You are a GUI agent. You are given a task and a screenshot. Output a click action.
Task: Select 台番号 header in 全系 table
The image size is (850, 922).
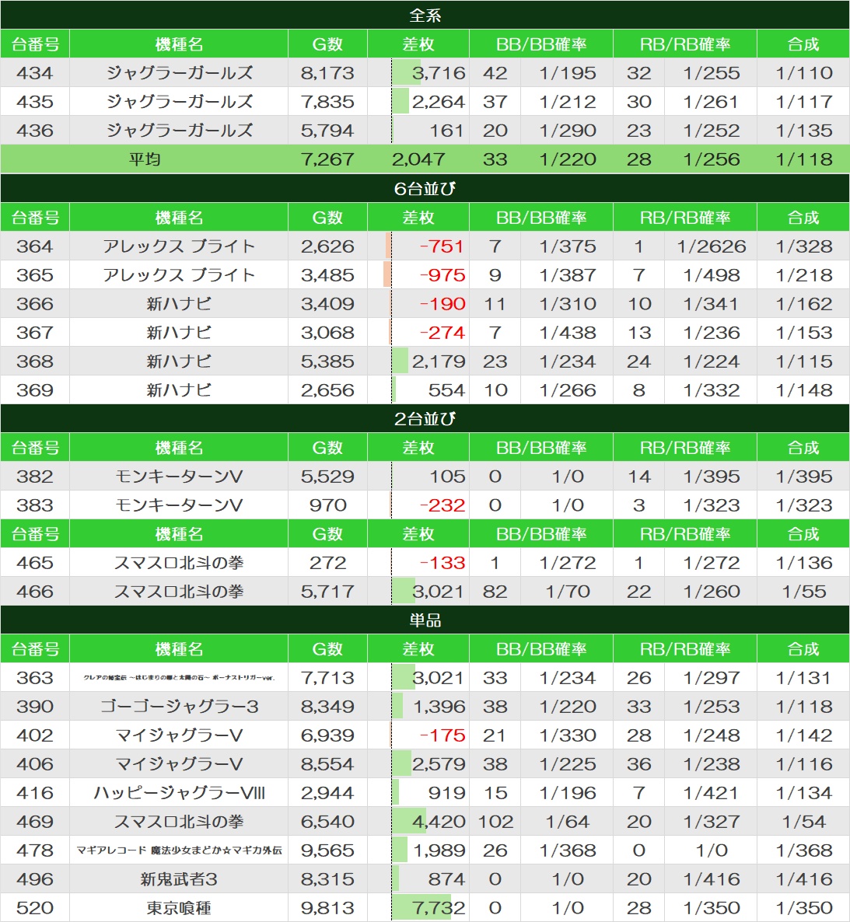(35, 44)
